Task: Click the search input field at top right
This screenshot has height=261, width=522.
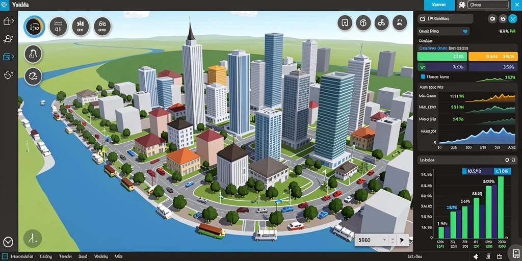Action: (x=488, y=5)
